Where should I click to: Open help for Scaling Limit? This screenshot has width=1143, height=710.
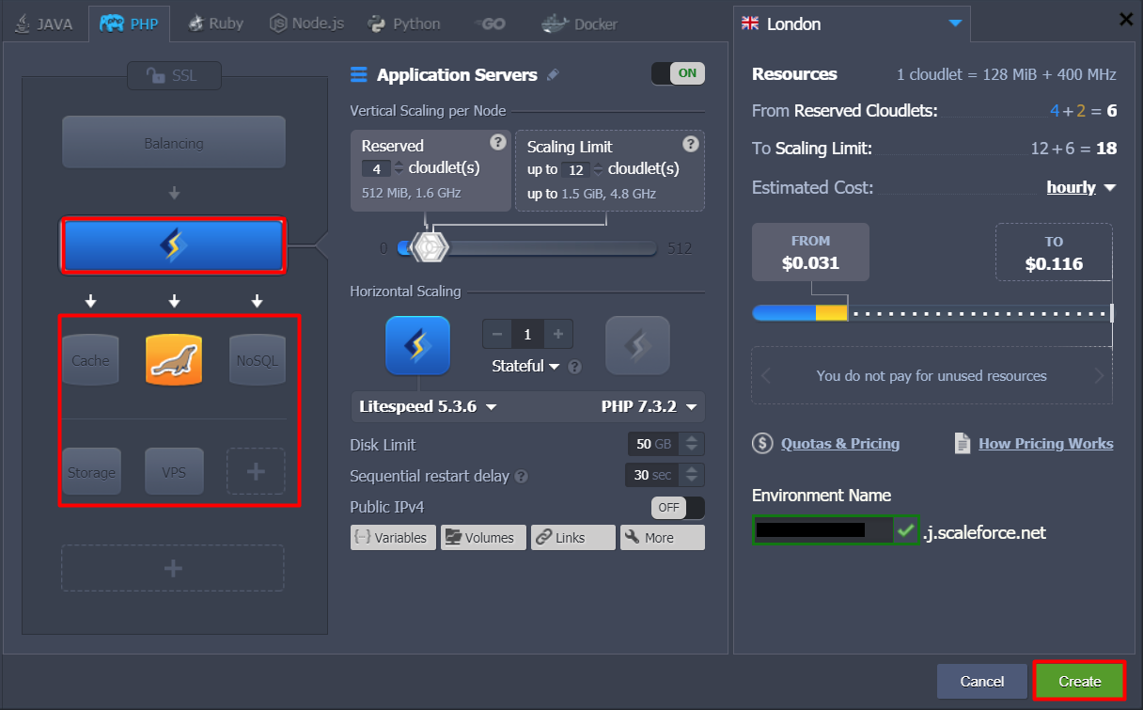click(690, 144)
